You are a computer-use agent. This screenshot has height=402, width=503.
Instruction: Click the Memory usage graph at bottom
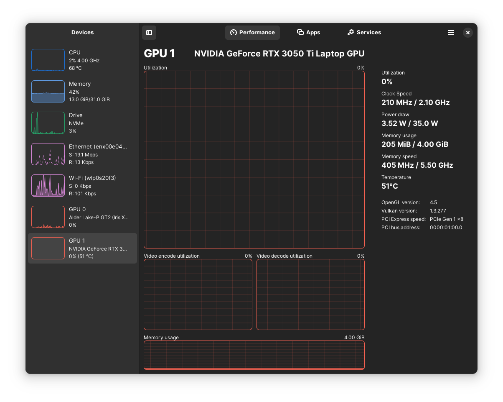tap(254, 355)
